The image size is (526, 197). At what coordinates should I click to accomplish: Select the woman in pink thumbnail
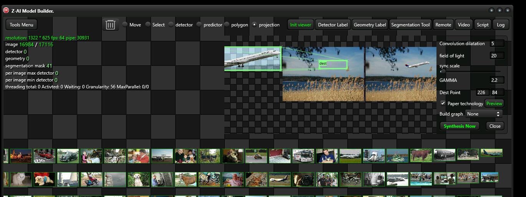91,156
